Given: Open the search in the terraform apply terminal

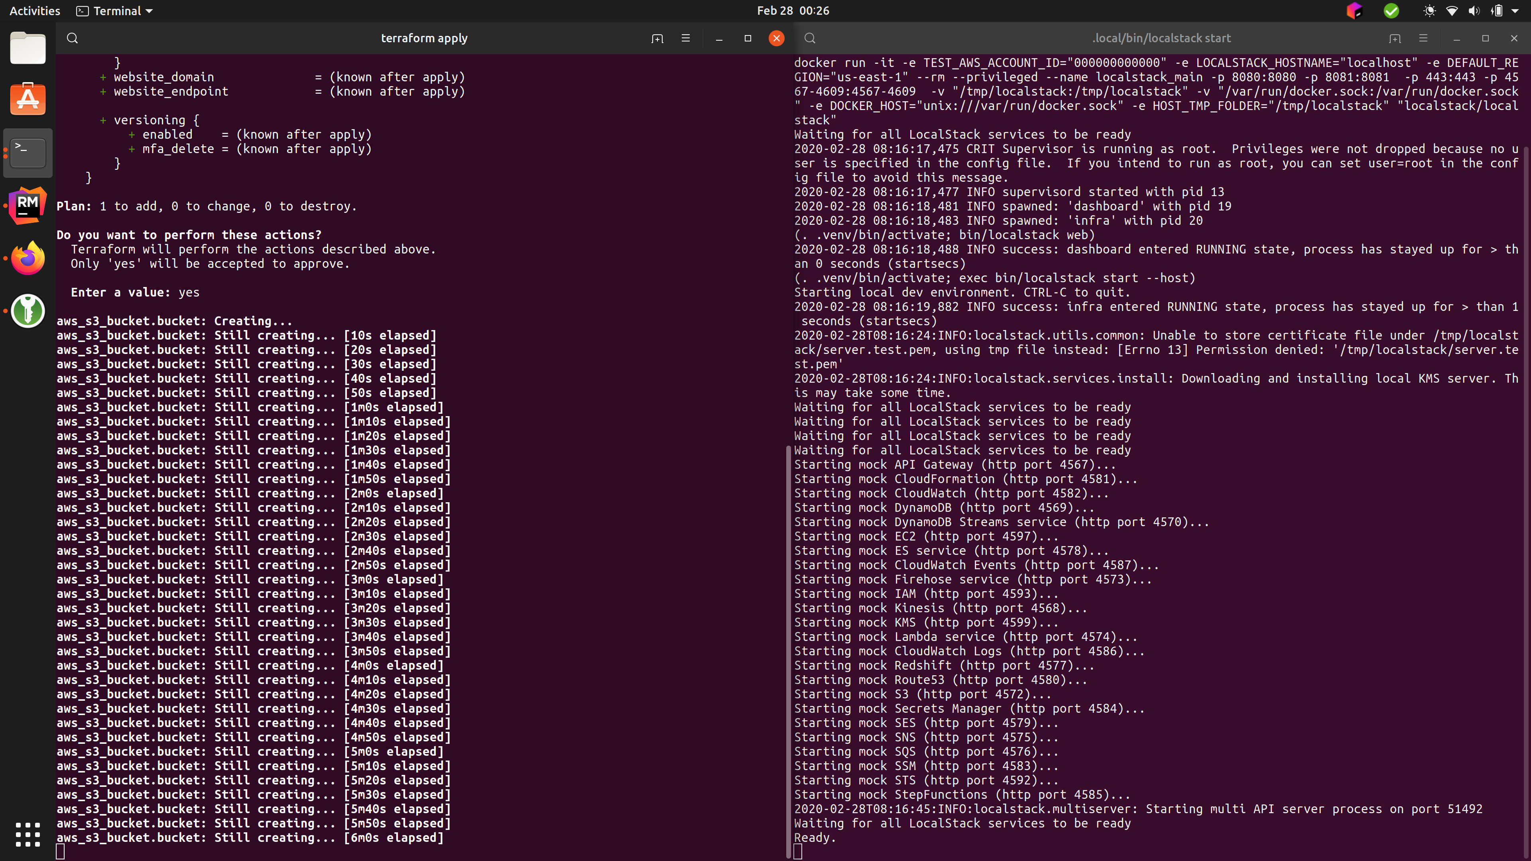Looking at the screenshot, I should pyautogui.click(x=72, y=38).
